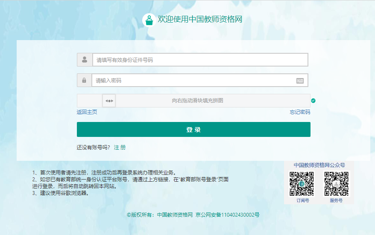This screenshot has width=375, height=235.
Task: Click the 订阅号 label
Action: click(303, 200)
